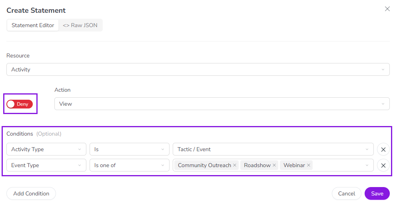Image resolution: width=395 pixels, height=205 pixels.
Task: Open the Raw JSON tab
Action: pyautogui.click(x=80, y=26)
